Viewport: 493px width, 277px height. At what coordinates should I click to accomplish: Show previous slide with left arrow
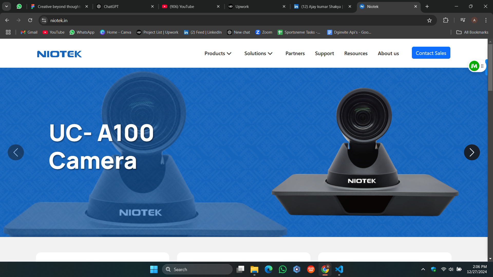coord(16,152)
